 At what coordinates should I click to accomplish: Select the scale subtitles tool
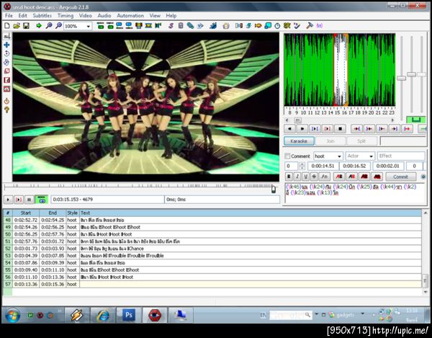pos(7,71)
